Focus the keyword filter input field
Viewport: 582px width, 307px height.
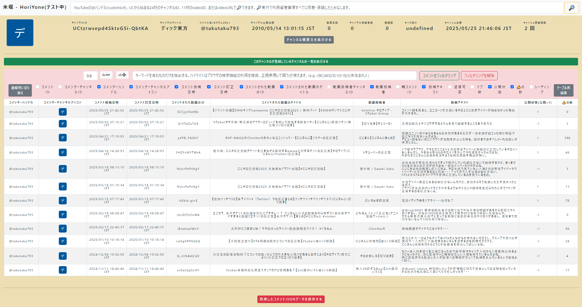(274, 76)
